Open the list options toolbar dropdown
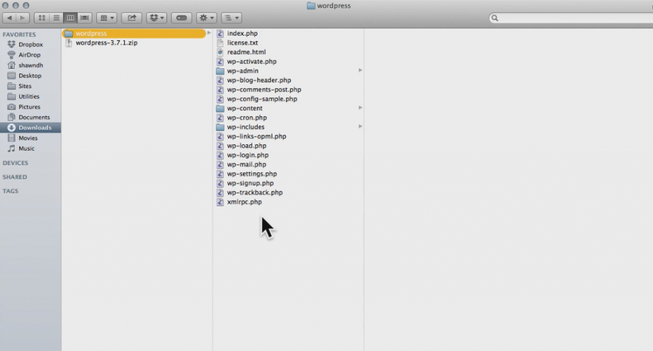The image size is (653, 351). [x=231, y=18]
